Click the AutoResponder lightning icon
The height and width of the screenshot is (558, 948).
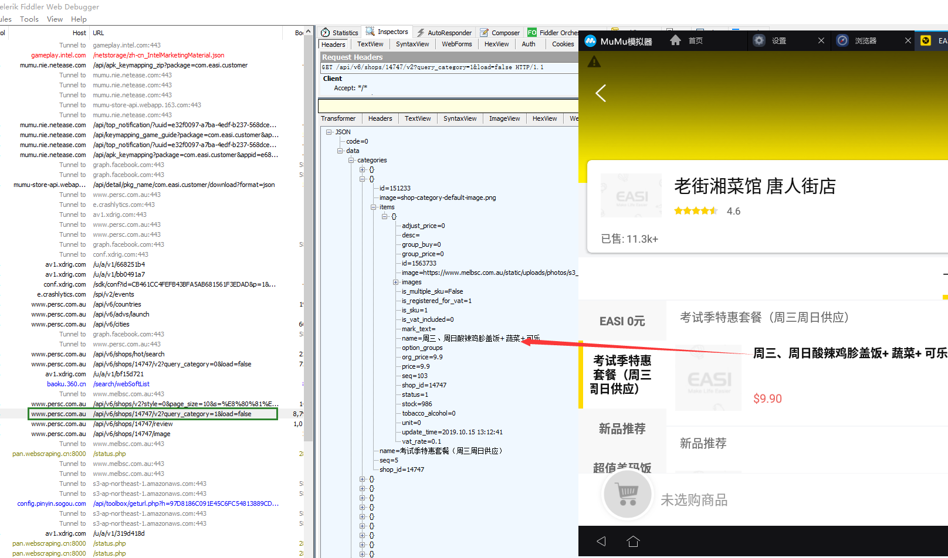421,33
